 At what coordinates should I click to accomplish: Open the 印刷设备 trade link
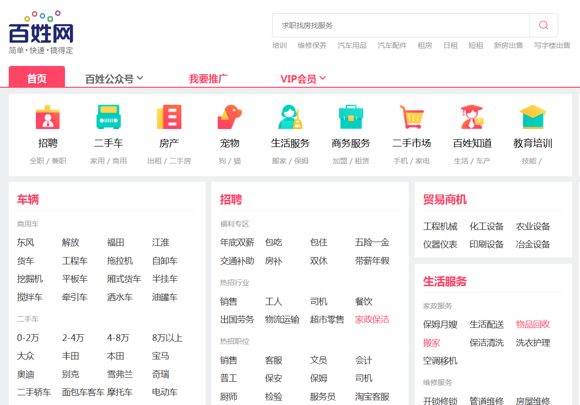[486, 244]
